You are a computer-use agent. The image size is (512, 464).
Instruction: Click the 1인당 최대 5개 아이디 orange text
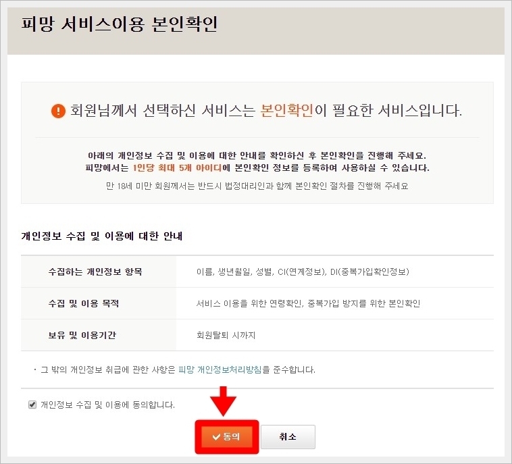click(177, 167)
